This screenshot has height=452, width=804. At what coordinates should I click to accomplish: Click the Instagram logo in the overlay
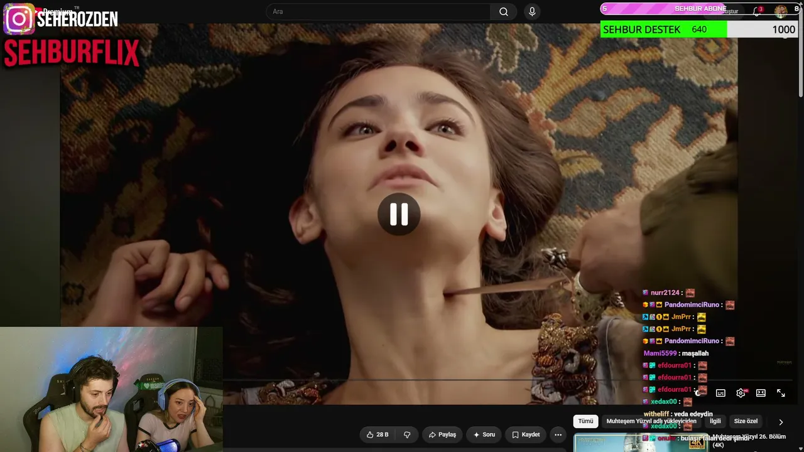pos(19,19)
